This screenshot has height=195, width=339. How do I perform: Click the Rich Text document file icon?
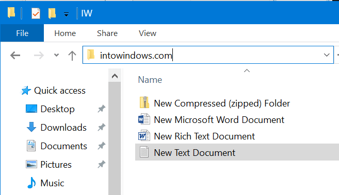coord(144,135)
